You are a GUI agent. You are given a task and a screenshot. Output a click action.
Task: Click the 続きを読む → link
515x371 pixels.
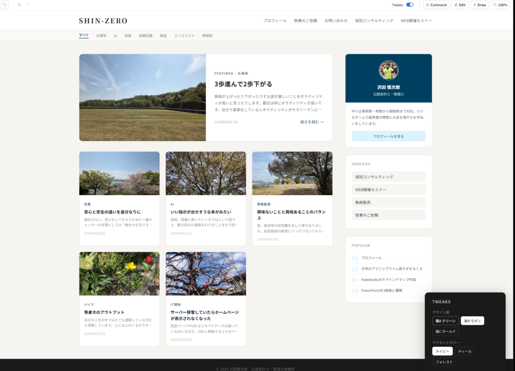click(x=311, y=122)
